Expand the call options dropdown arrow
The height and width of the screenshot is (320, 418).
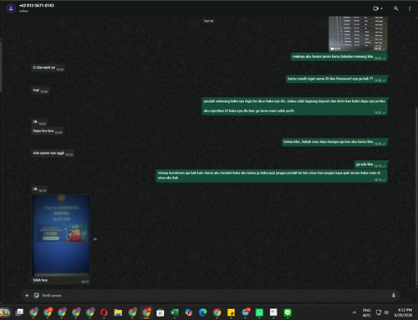[x=382, y=8]
